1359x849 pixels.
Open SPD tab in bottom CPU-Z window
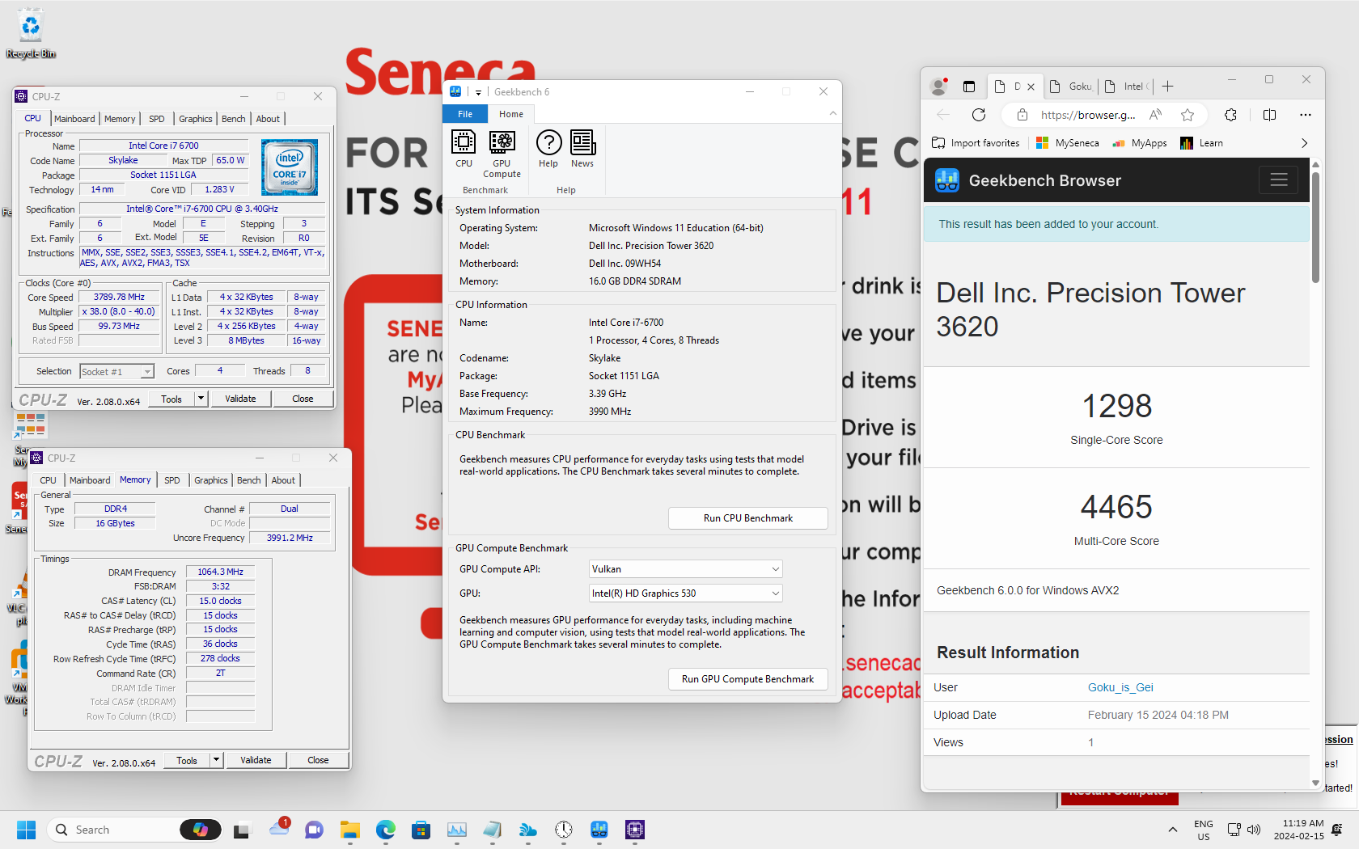(172, 480)
